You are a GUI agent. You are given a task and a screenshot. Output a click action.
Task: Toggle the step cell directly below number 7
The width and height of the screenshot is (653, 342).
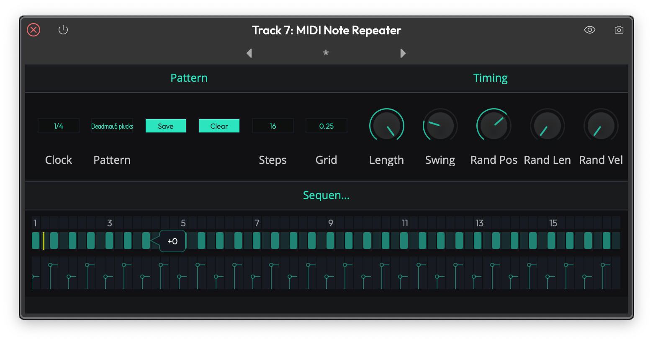257,241
